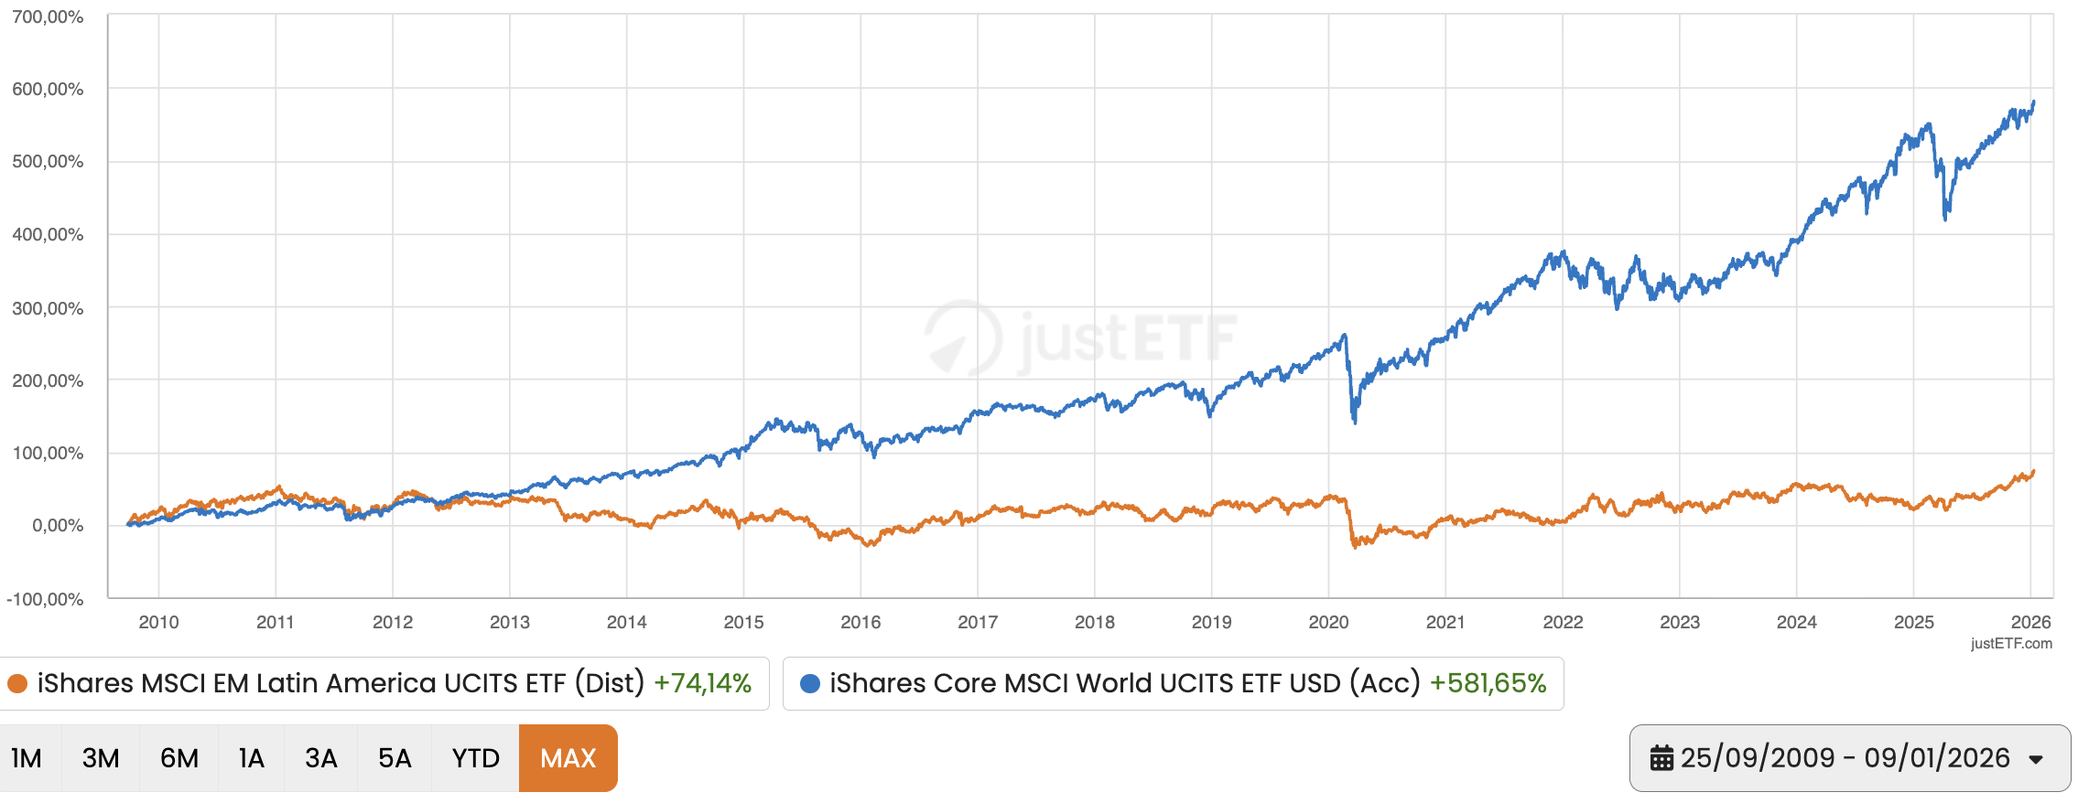Click the +581,65% performance value
The width and height of the screenshot is (2078, 803).
pyautogui.click(x=1488, y=683)
